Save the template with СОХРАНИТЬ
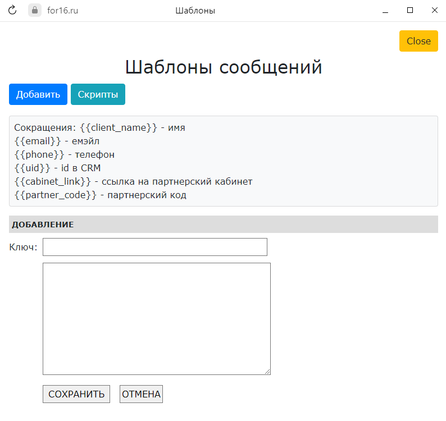 click(76, 394)
